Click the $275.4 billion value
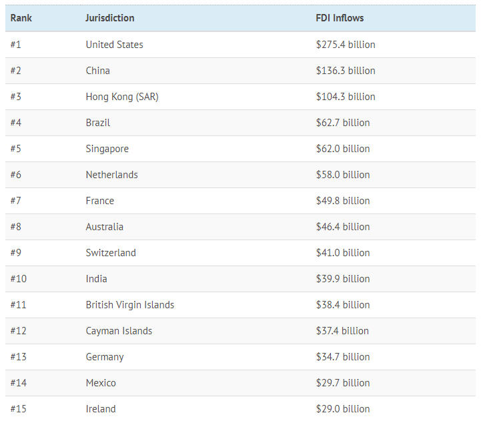481x425 pixels. [x=346, y=45]
